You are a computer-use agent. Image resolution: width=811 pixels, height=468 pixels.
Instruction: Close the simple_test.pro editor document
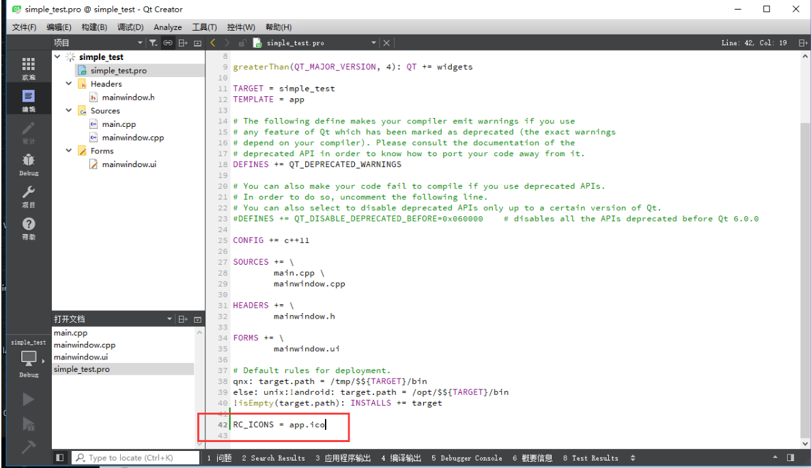pos(386,43)
